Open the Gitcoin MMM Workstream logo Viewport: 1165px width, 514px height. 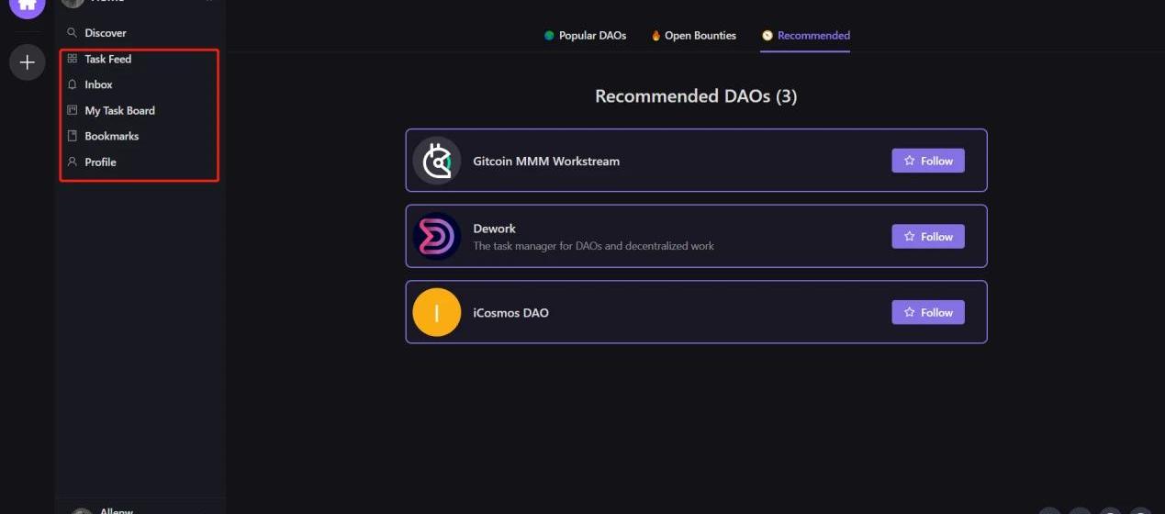(x=436, y=161)
